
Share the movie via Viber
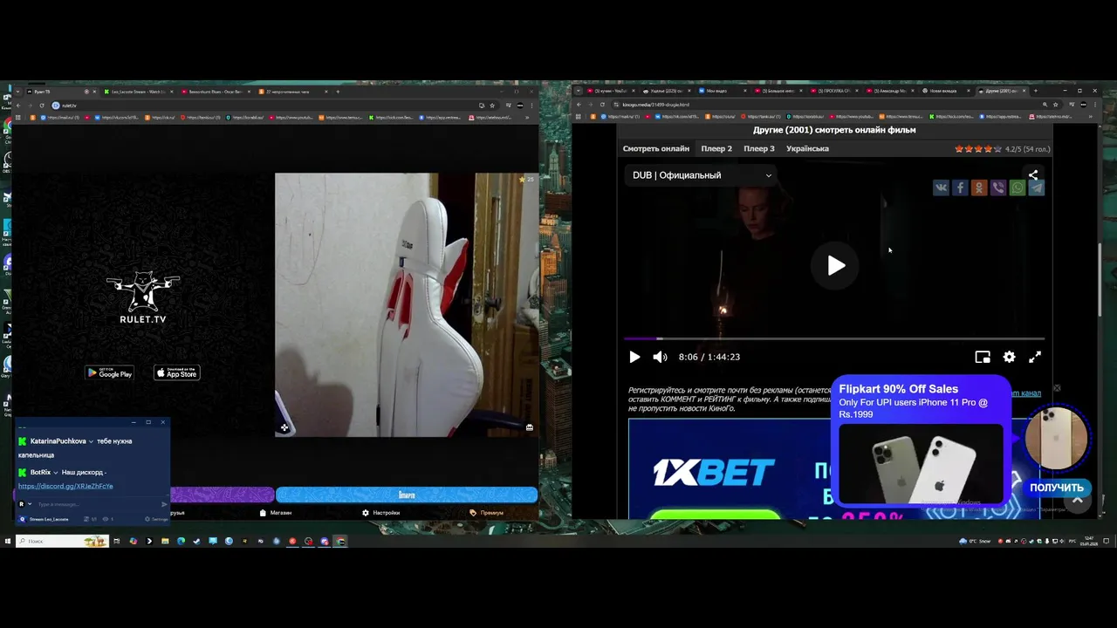(998, 188)
